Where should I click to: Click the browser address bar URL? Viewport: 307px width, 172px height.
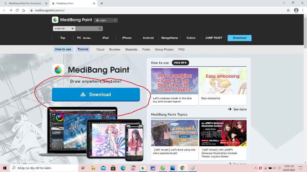point(50,10)
